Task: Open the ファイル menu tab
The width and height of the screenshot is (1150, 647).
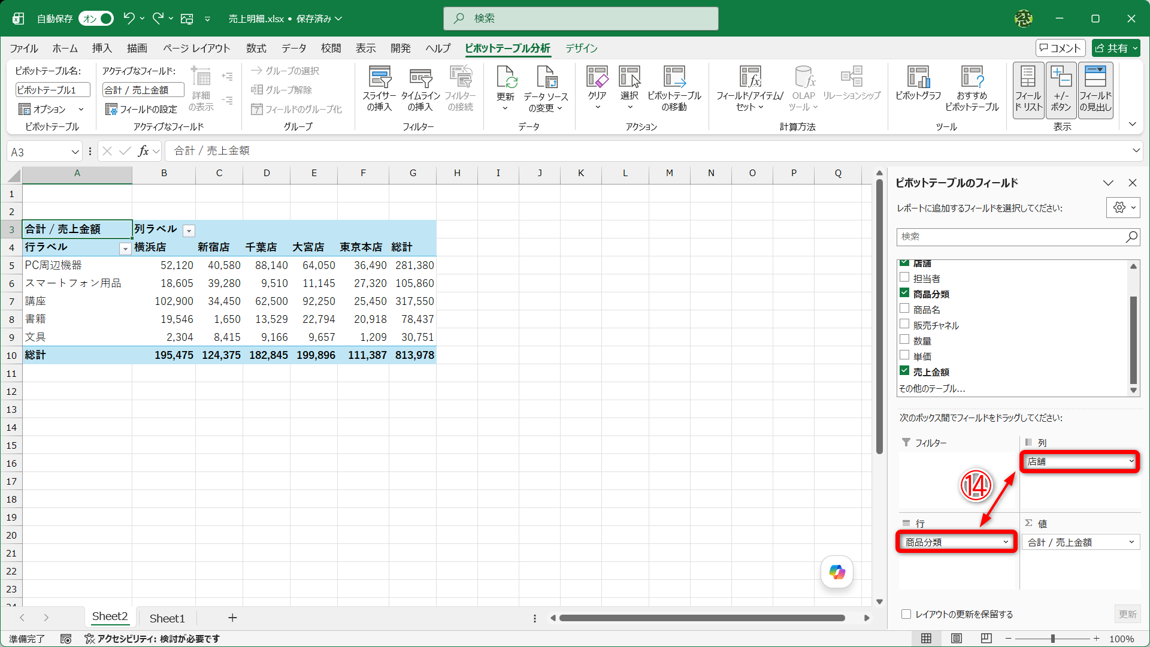Action: tap(24, 49)
